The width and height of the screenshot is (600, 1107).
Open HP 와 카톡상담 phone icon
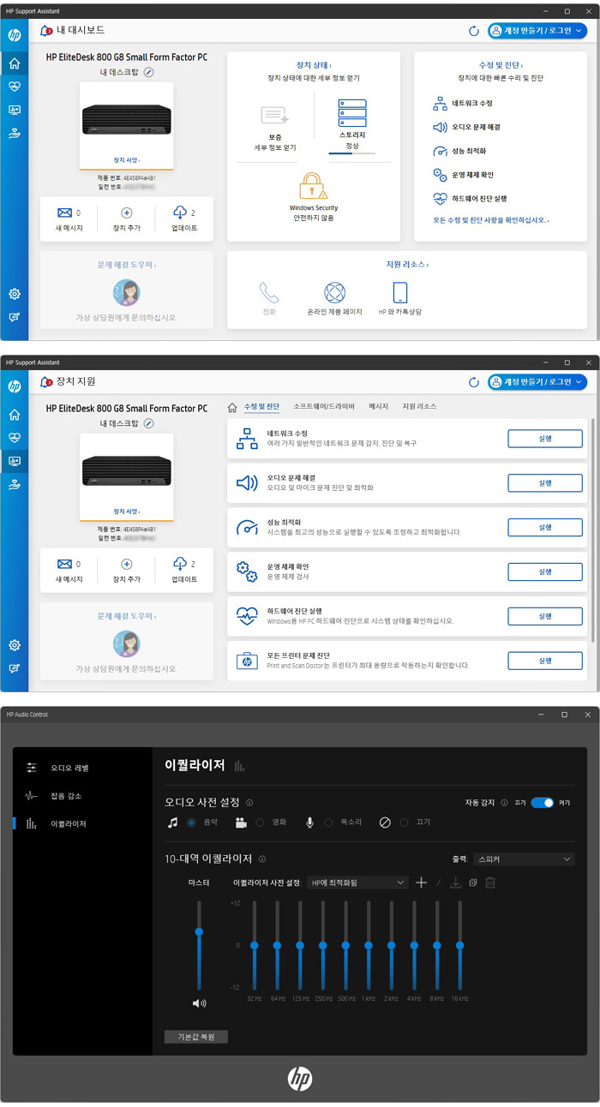click(400, 292)
